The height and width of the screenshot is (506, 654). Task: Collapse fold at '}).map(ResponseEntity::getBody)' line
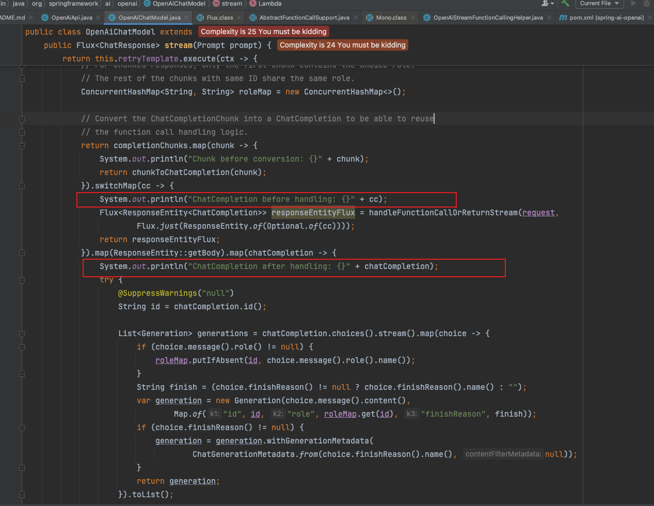[x=22, y=253]
